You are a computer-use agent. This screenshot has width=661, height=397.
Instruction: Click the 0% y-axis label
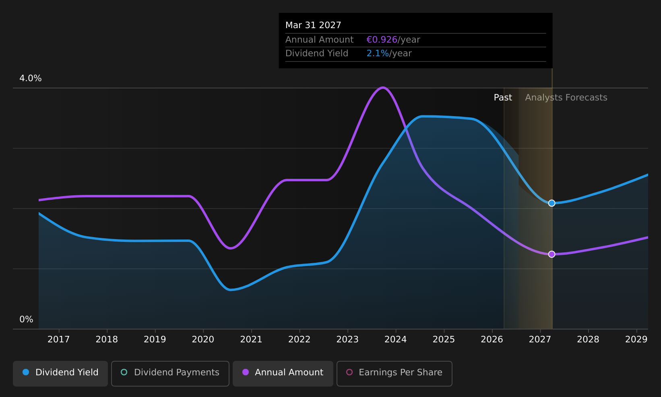tap(26, 319)
